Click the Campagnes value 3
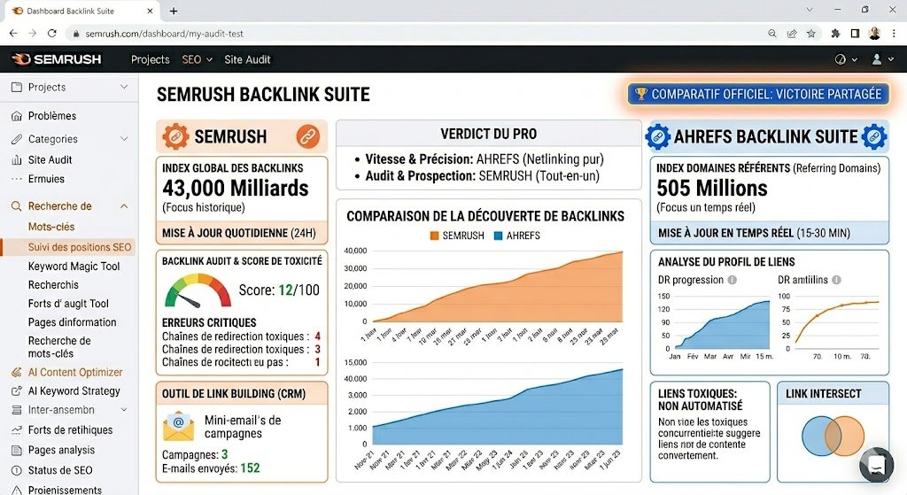The width and height of the screenshot is (907, 495). click(x=224, y=454)
